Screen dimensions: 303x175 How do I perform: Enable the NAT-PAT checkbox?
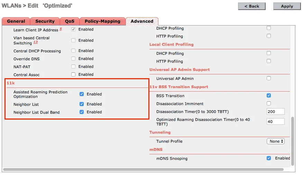click(73, 66)
